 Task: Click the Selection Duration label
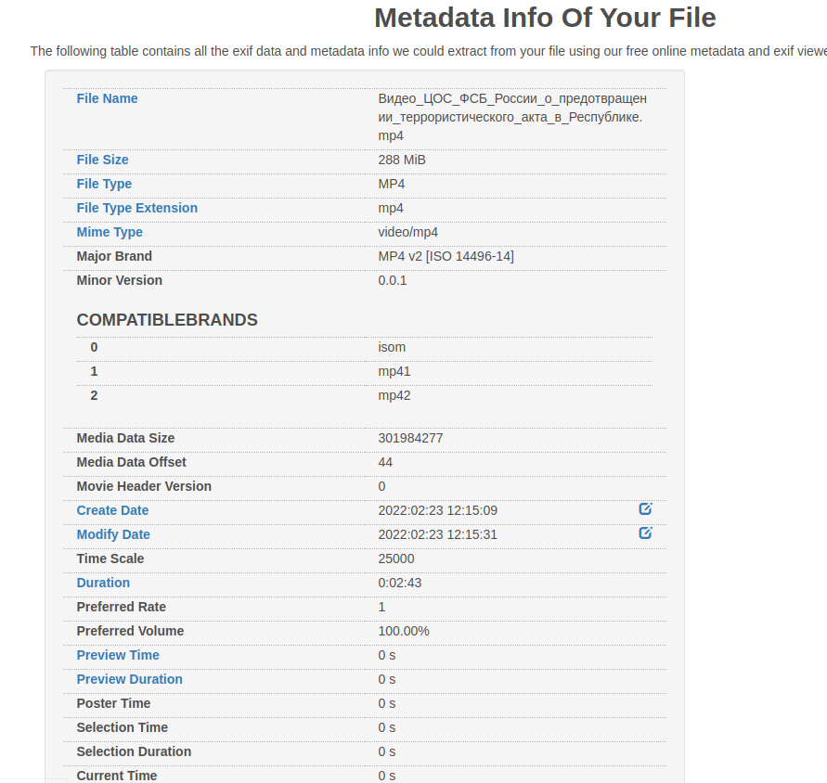(x=134, y=751)
